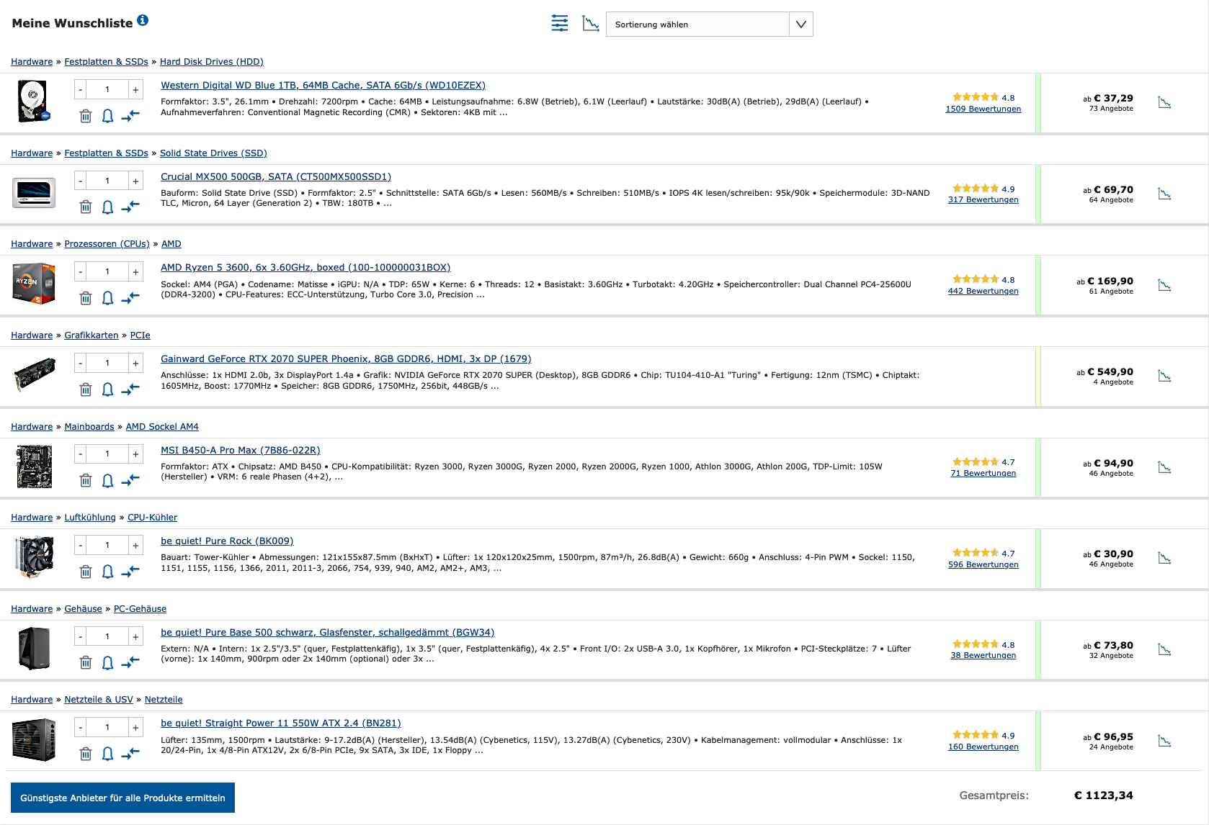
Task: Show price chart for Gainward RTX 2070 SUPER
Action: [x=1164, y=376]
